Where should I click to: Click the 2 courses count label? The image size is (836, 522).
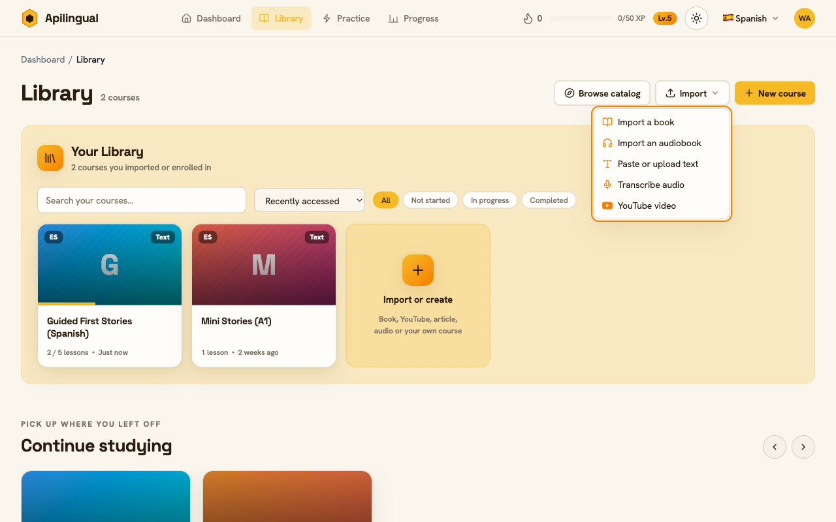pos(120,98)
